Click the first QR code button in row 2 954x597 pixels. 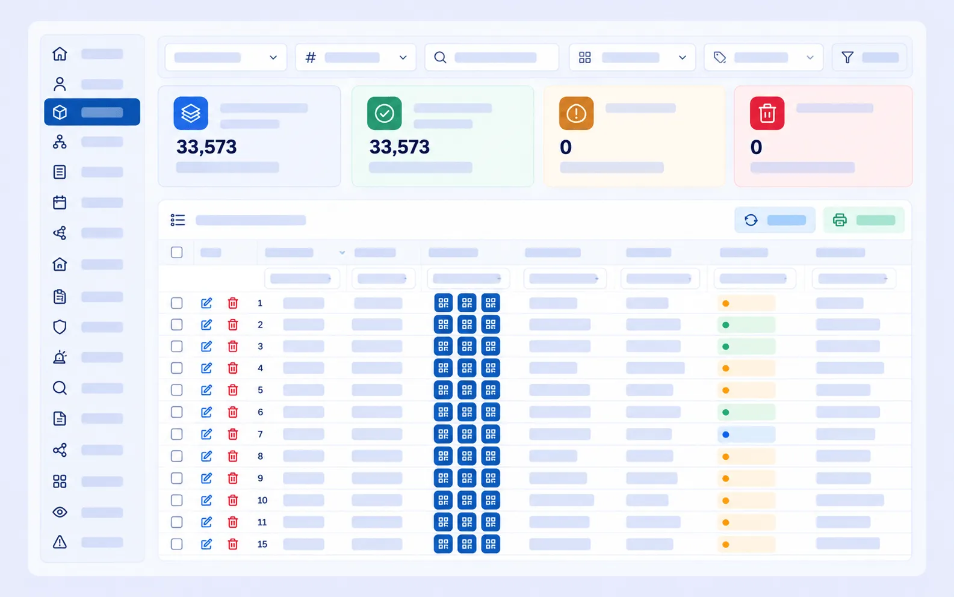pyautogui.click(x=443, y=324)
